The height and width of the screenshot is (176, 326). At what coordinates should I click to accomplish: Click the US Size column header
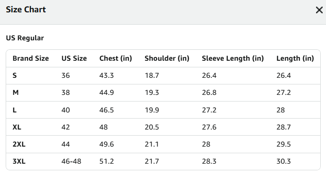coord(74,58)
